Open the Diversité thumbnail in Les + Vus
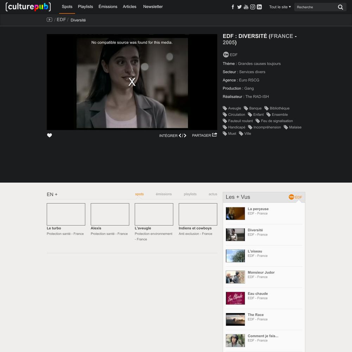 [x=235, y=234]
